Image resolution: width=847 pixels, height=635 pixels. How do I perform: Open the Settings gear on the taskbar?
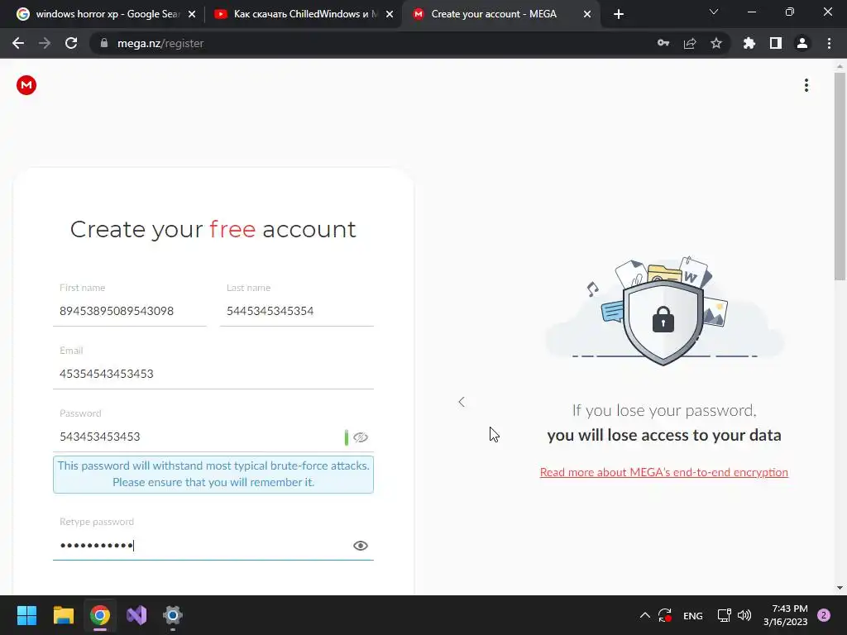tap(173, 615)
